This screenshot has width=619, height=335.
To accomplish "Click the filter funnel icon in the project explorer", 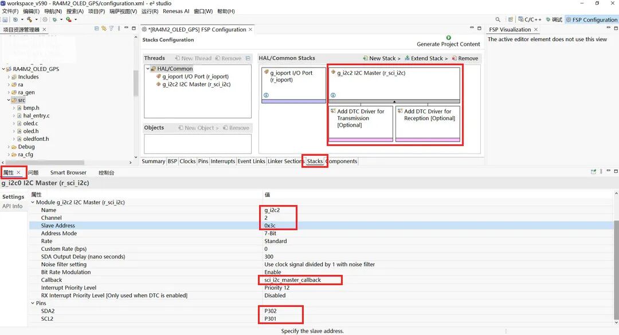I will [x=111, y=29].
